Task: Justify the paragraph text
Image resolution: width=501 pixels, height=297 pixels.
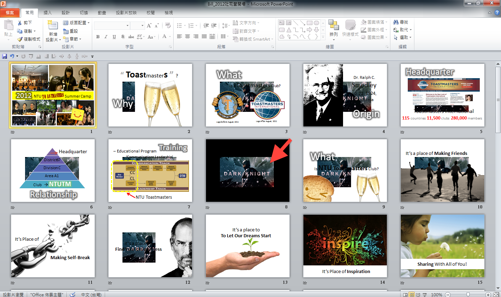Action: 204,36
